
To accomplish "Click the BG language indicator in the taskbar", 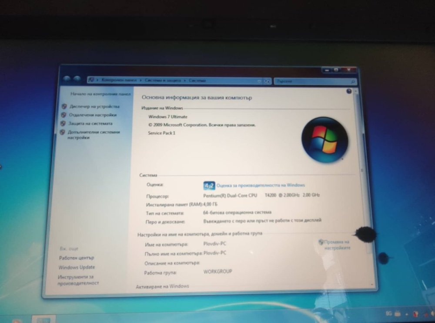I will click(x=389, y=313).
